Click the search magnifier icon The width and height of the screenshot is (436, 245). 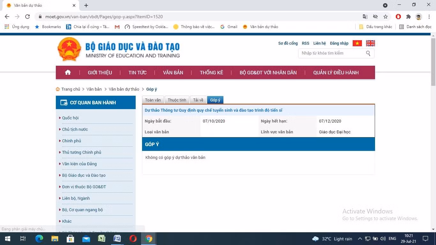[x=368, y=53]
